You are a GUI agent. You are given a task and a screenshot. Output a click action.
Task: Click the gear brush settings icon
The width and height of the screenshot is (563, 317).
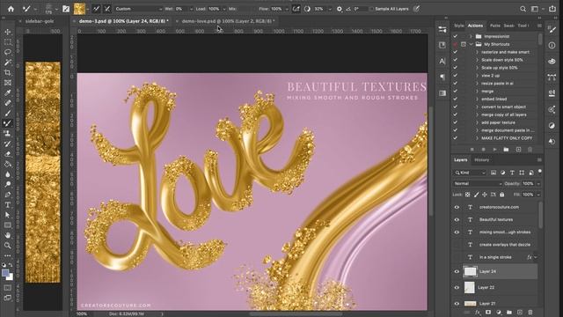(x=340, y=9)
